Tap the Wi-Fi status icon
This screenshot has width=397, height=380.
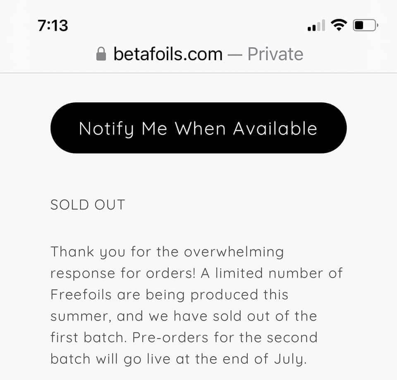pos(339,26)
